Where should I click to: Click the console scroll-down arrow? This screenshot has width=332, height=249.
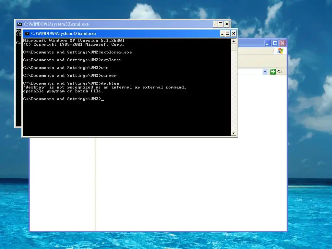(233, 133)
